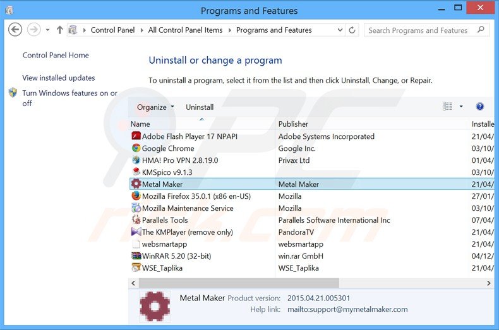Click the search magnifier icon
499x330 pixels.
pyautogui.click(x=481, y=30)
